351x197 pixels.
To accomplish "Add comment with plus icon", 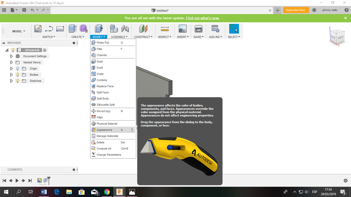I will pos(74,170).
